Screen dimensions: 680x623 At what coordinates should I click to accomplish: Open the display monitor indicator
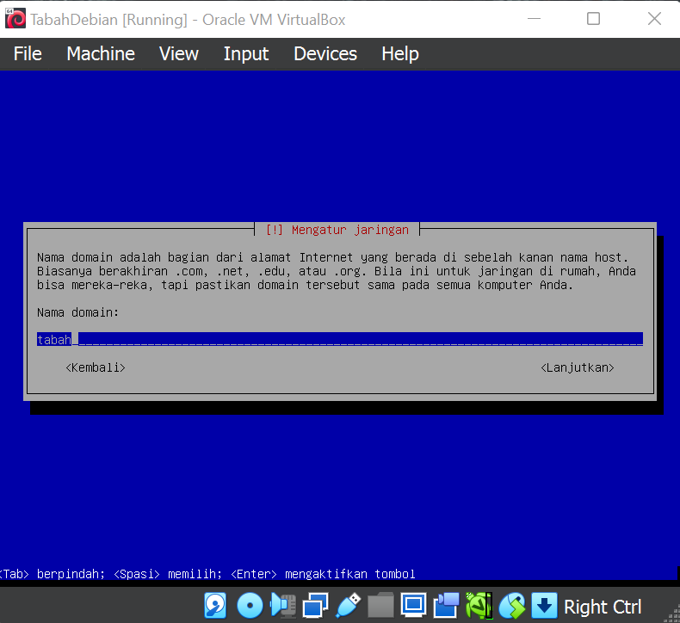[413, 605]
